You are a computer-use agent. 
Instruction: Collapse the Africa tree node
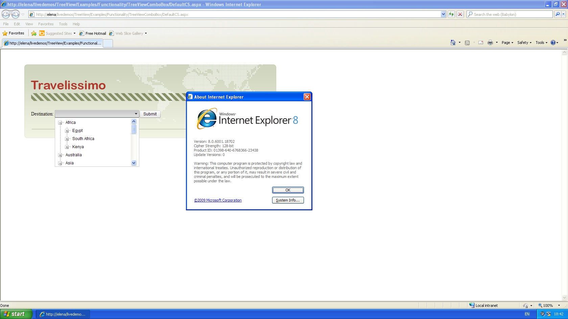(60, 123)
